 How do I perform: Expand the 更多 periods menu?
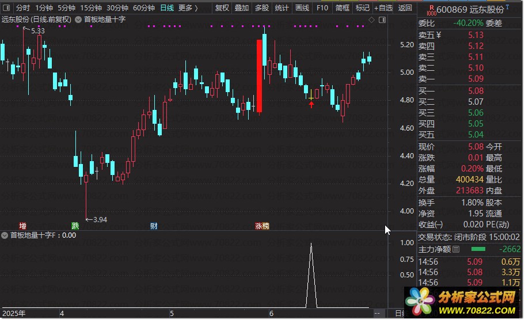tap(188, 7)
